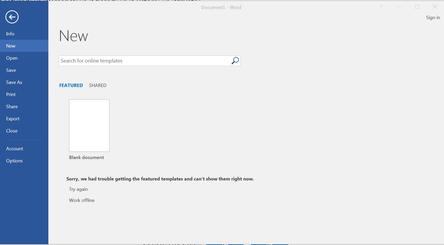Open Word Options
Screen dimensions: 444x245
tap(24, 161)
